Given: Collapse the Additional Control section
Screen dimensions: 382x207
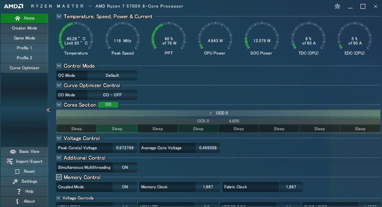Looking at the screenshot, I should 59,158.
